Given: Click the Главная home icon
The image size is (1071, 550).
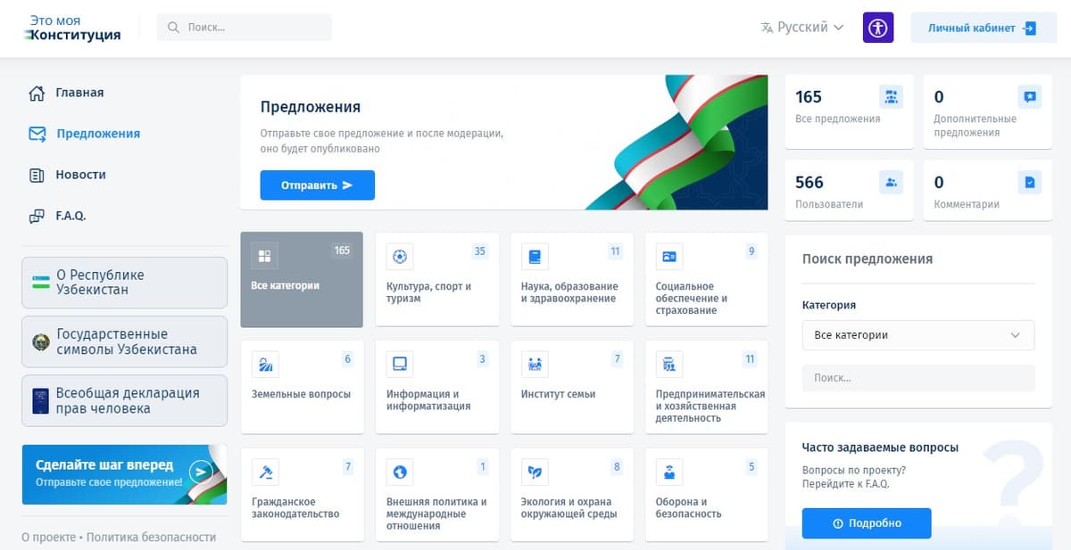Looking at the screenshot, I should pyautogui.click(x=37, y=93).
